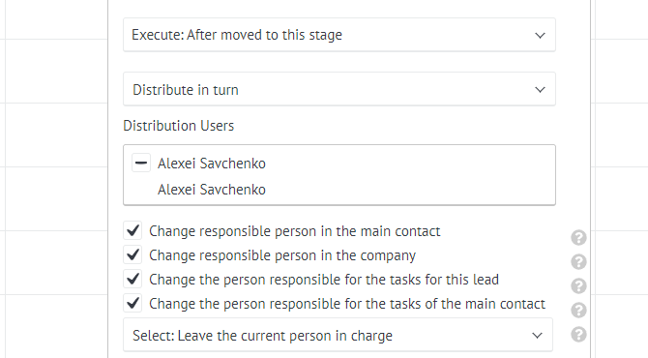The height and width of the screenshot is (358, 648).
Task: Open the Distribute in turn dropdown
Action: tap(339, 89)
